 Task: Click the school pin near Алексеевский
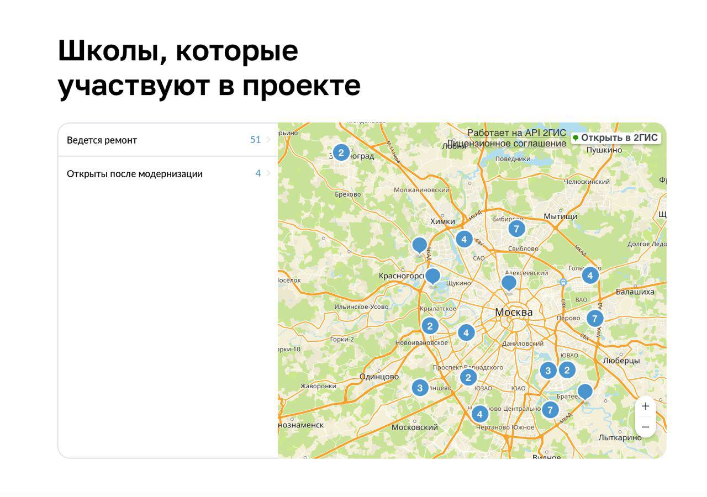click(x=509, y=284)
